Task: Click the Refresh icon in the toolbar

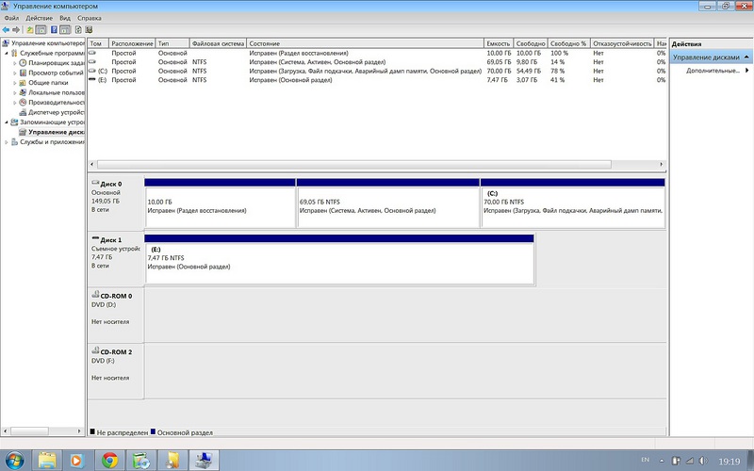Action: [79, 29]
